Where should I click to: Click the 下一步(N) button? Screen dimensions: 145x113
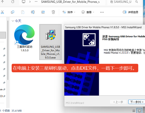click(x=137, y=102)
